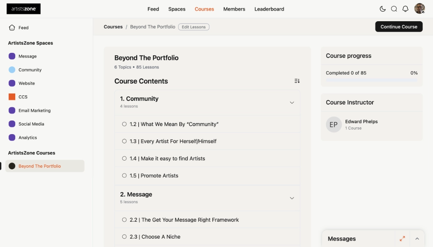Mark lesson 1.5 complete circle
The image size is (433, 247).
(124, 176)
